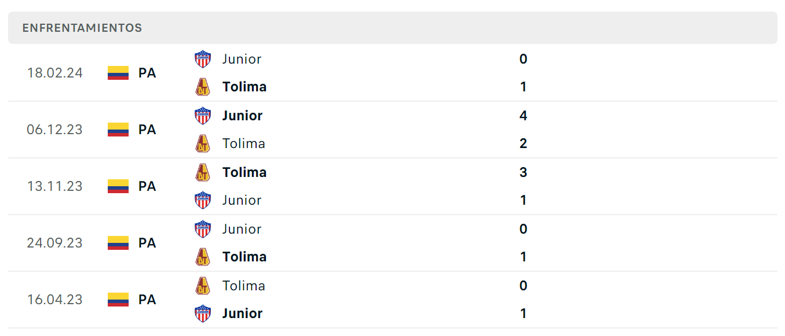Image resolution: width=785 pixels, height=336 pixels.
Task: Click Junior crest in 18.02.24 match
Action: (203, 59)
